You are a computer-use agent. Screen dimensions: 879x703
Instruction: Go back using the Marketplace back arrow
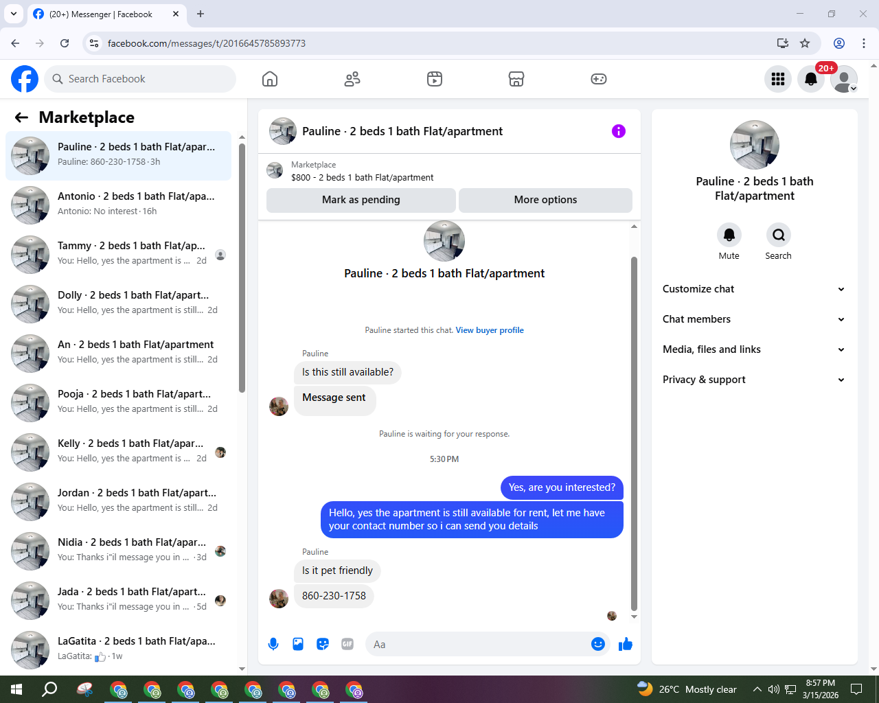[x=21, y=117]
